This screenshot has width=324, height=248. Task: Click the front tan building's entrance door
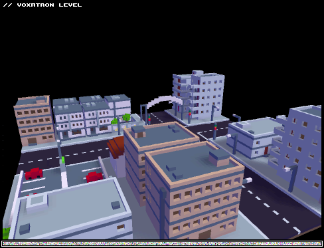pos(205,235)
